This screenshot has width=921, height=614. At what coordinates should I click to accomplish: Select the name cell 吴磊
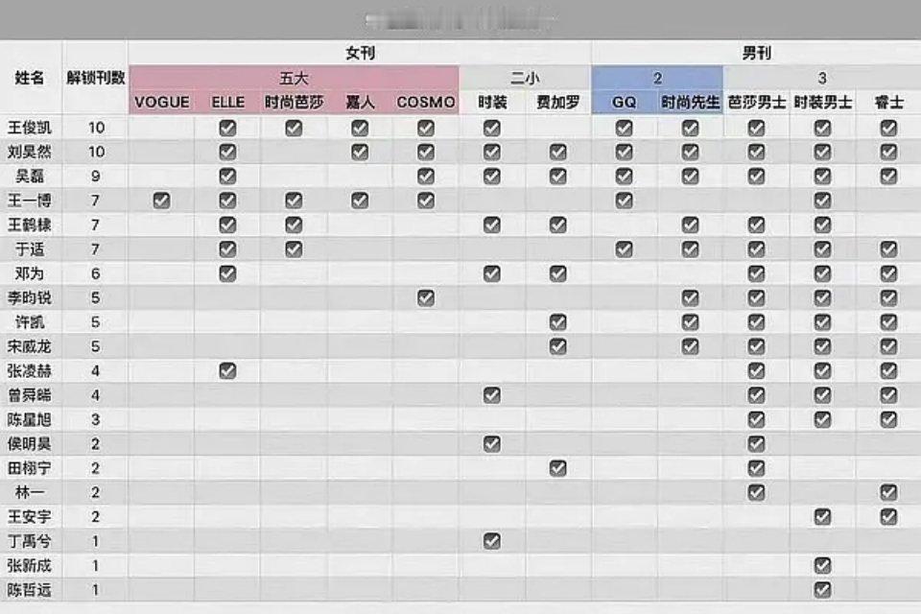coord(30,176)
